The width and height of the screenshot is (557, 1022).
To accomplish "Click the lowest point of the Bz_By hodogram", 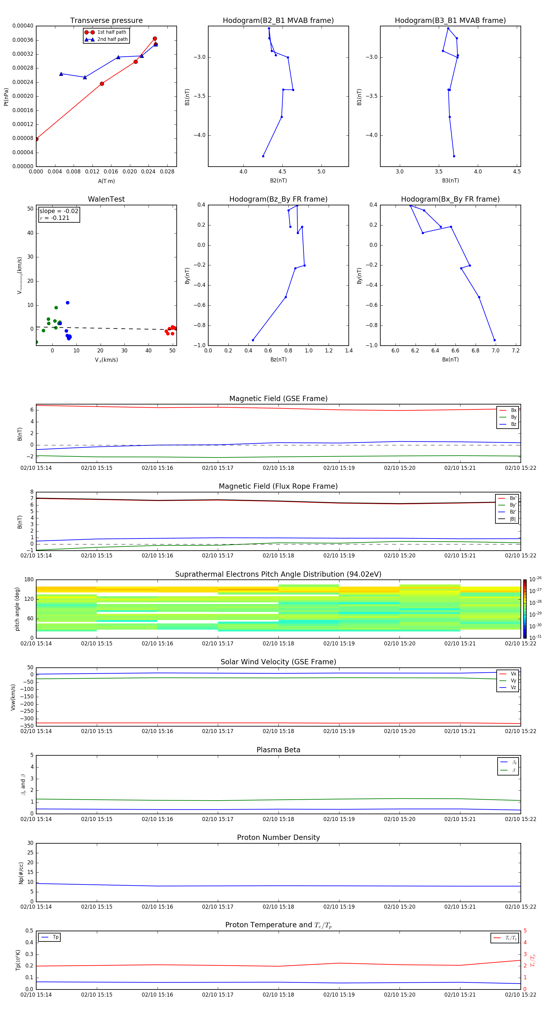I will (x=253, y=340).
